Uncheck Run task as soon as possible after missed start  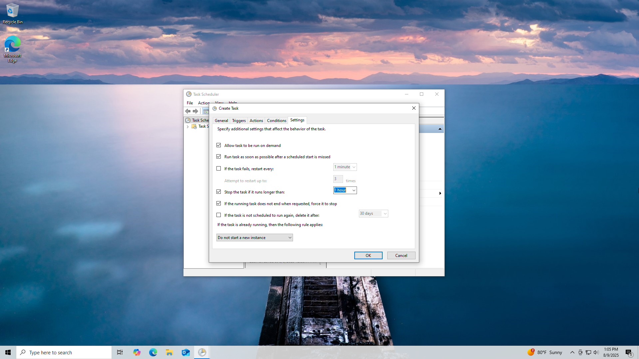pos(219,157)
